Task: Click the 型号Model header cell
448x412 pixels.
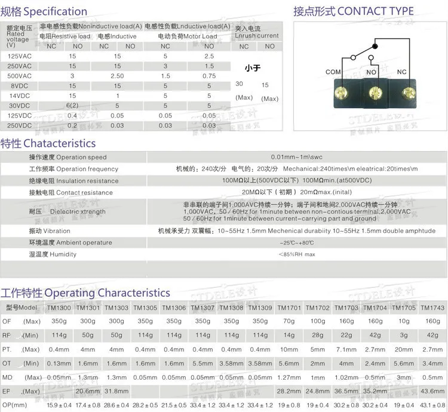Action: (22, 308)
